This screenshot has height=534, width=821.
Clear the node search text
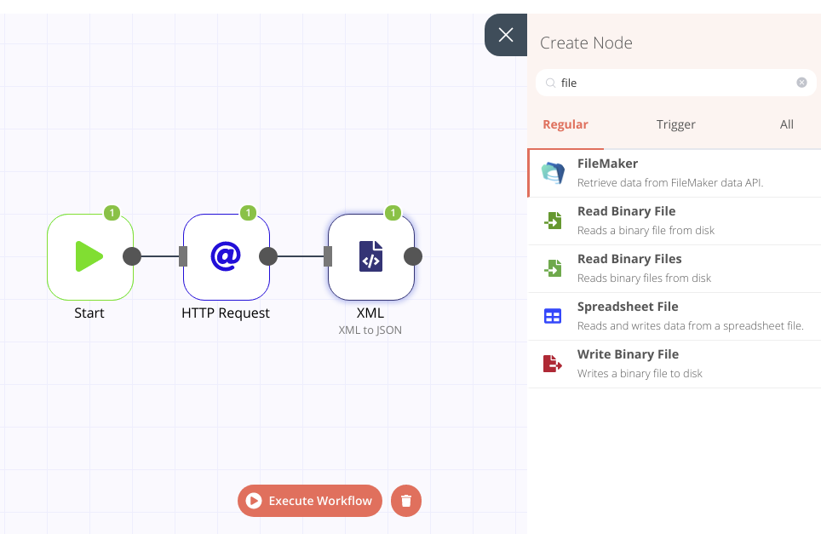point(801,83)
